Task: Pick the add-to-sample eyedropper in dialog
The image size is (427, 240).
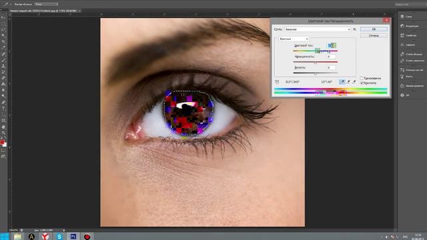Action: pos(348,81)
